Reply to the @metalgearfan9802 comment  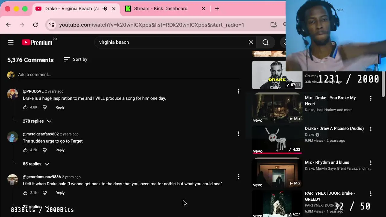click(60, 150)
